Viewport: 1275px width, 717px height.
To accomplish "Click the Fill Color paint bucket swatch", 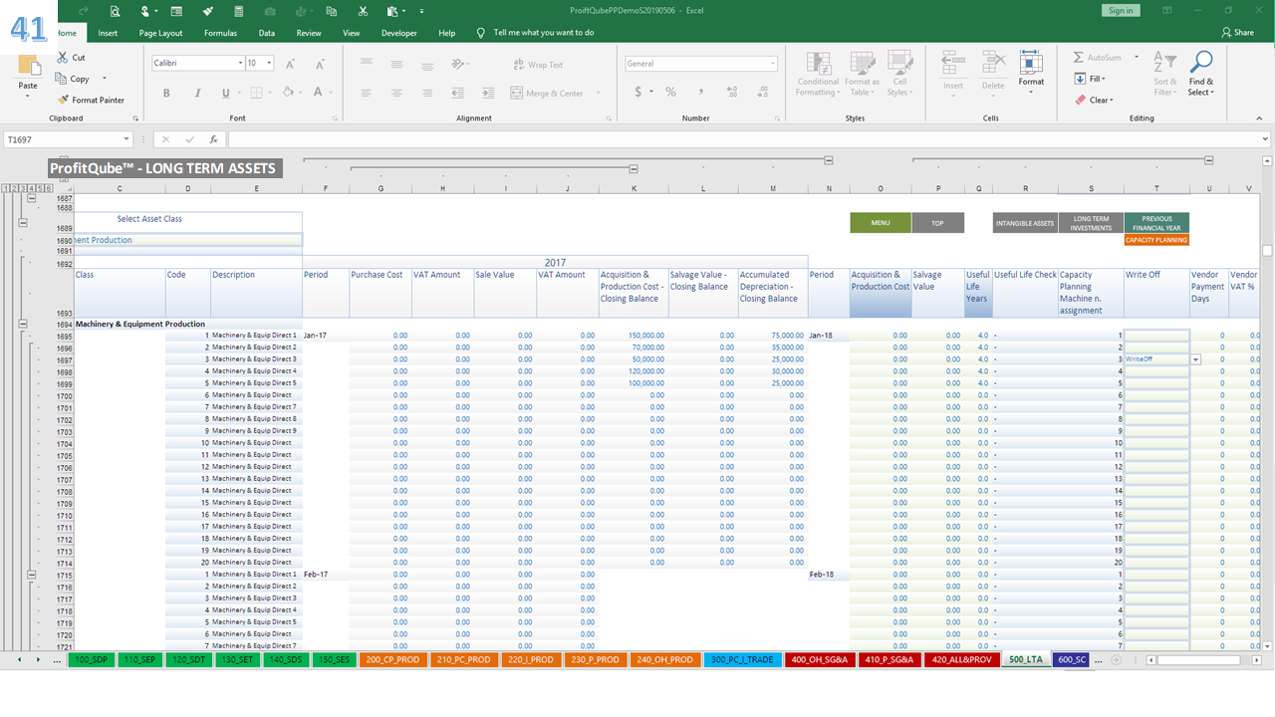I will 287,93.
